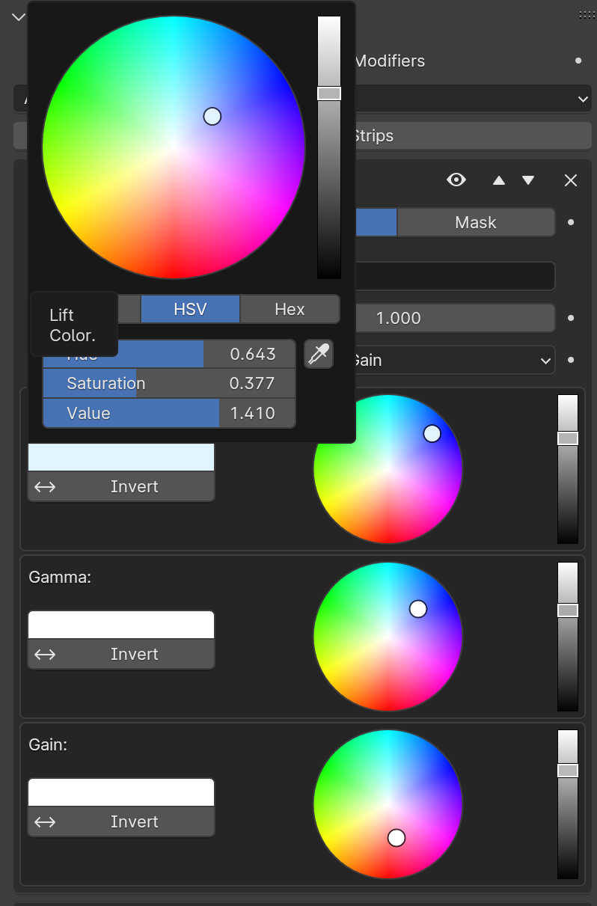
Task: Click the Lift color wheel handle
Action: coord(432,434)
